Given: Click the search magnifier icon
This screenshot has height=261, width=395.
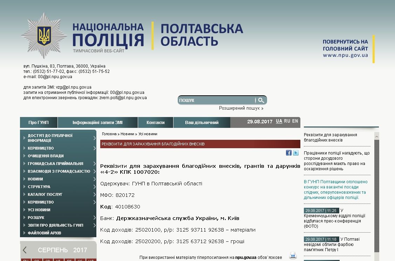Looking at the screenshot, I should (261, 100).
